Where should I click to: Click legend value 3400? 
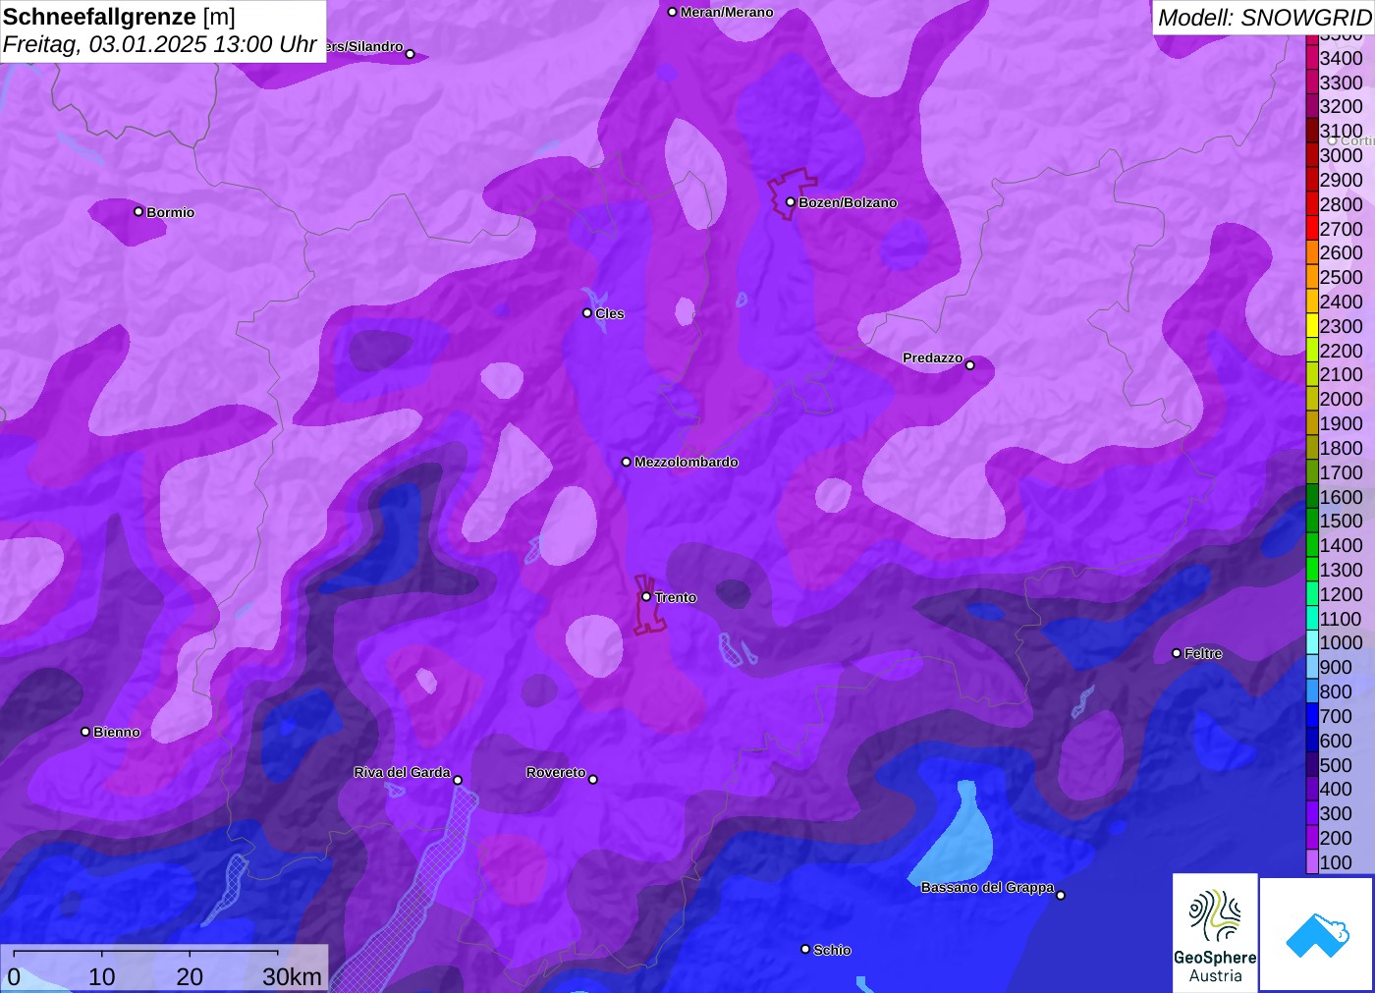pyautogui.click(x=1341, y=58)
